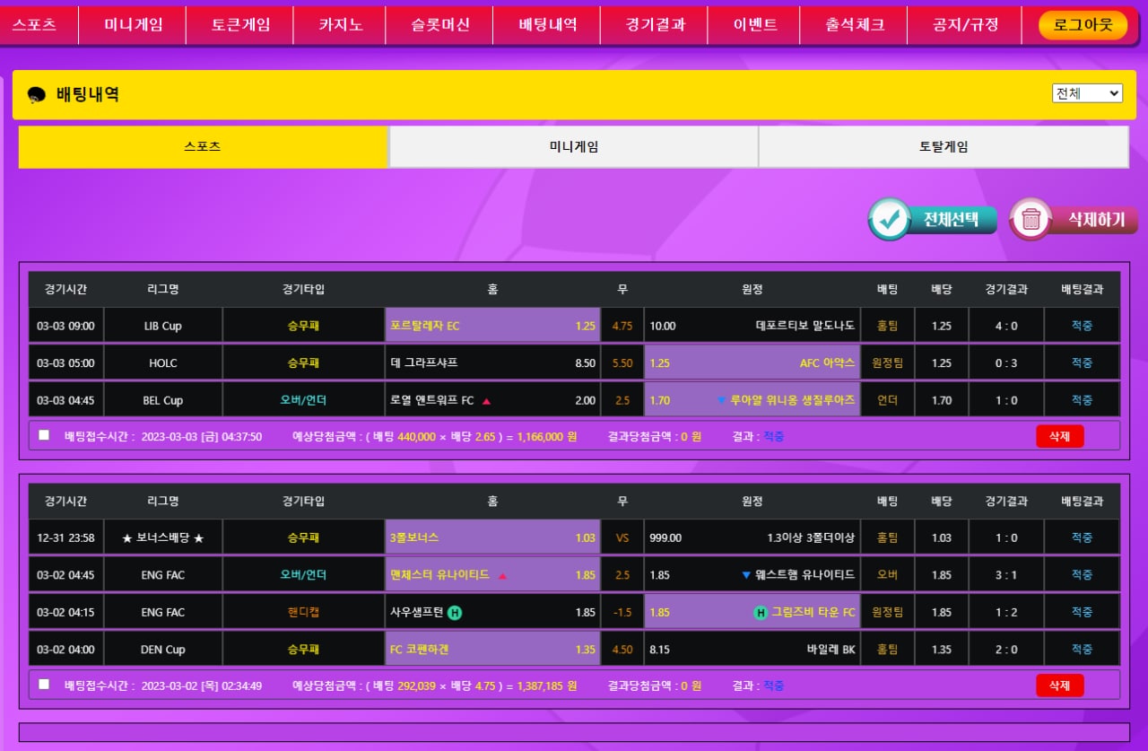This screenshot has width=1148, height=751.
Task: Click green H icon next to 사우샘프턴
Action: (455, 613)
